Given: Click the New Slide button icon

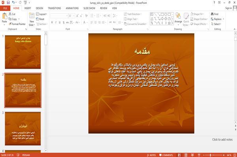Looking at the screenshot, I should (32, 16).
